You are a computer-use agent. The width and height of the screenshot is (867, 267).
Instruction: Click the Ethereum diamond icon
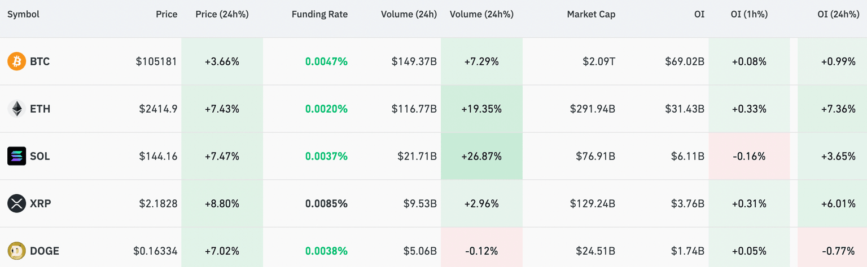17,109
